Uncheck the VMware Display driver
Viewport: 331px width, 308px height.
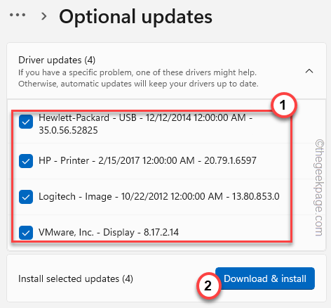(x=26, y=233)
